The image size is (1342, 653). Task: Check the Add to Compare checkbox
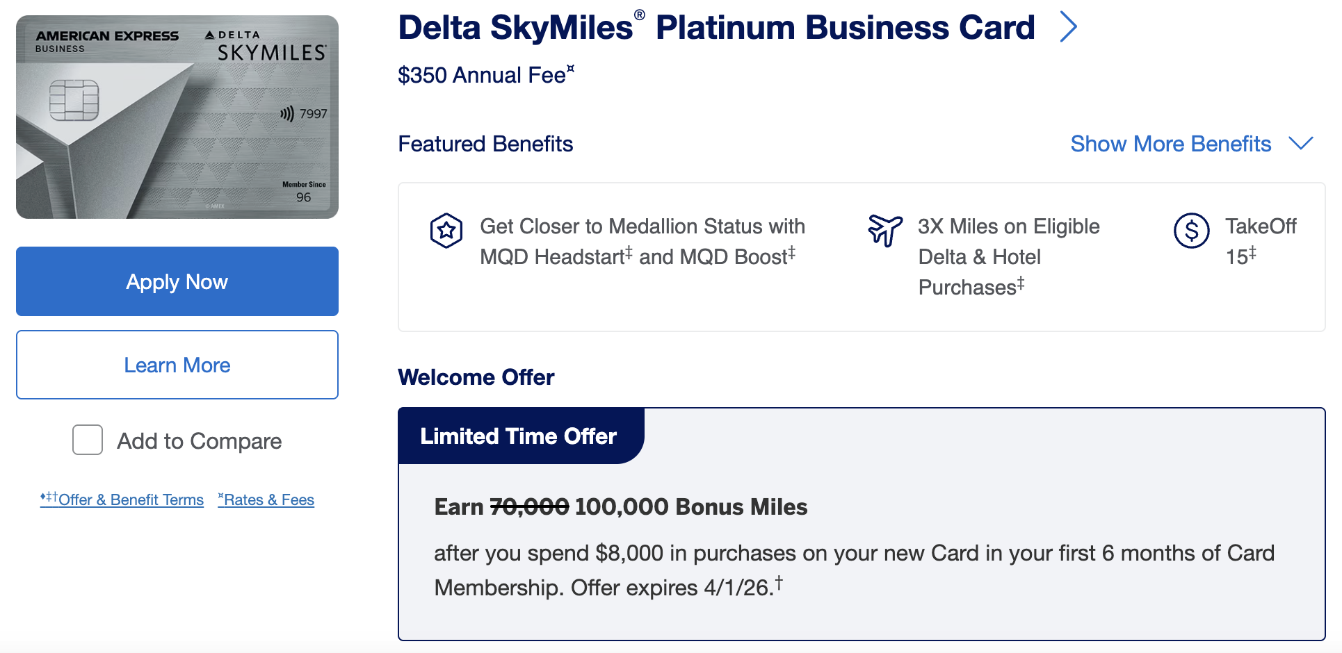88,440
